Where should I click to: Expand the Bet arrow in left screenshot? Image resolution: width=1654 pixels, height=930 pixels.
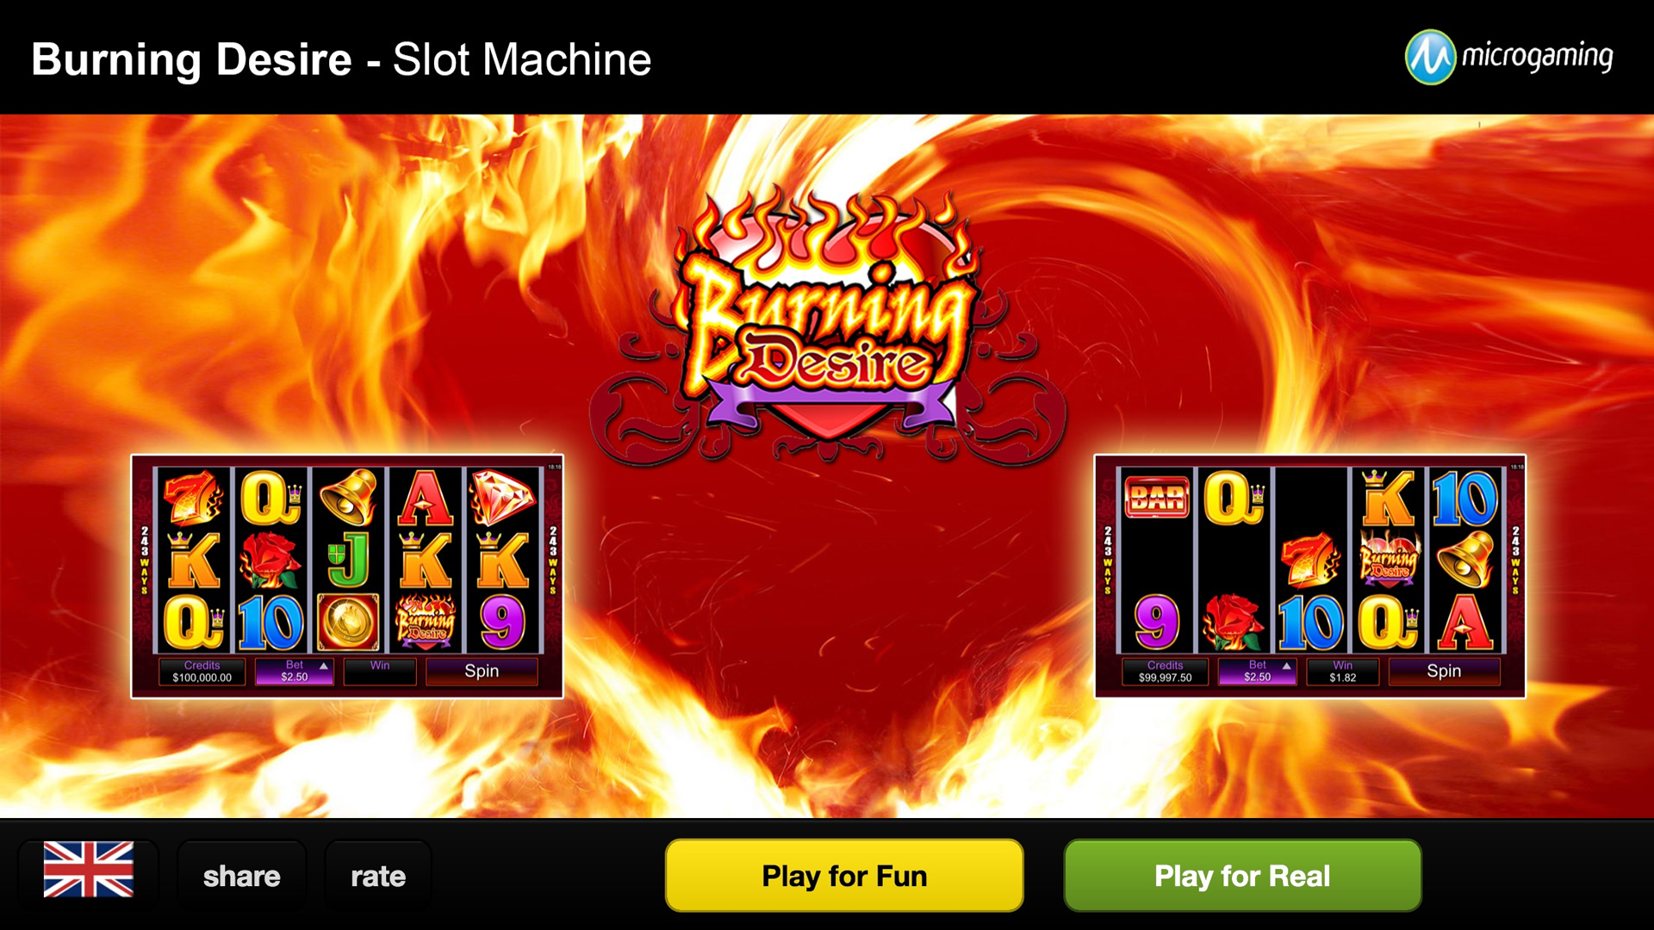pos(324,666)
